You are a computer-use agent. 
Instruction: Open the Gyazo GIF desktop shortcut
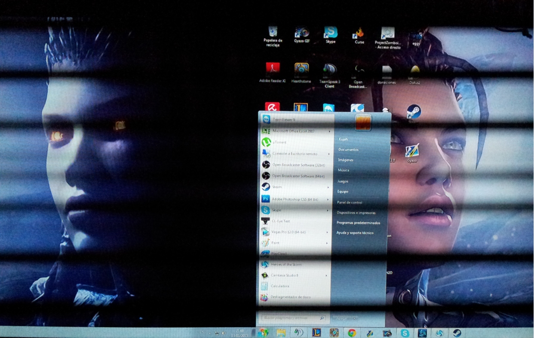pyautogui.click(x=302, y=35)
